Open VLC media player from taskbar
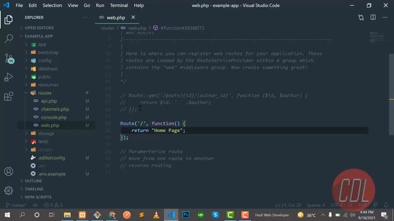This screenshot has width=394, height=221. click(156, 215)
